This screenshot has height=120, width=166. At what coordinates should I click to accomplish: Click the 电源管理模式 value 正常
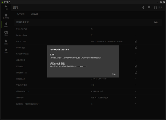pyautogui.click(x=92, y=85)
